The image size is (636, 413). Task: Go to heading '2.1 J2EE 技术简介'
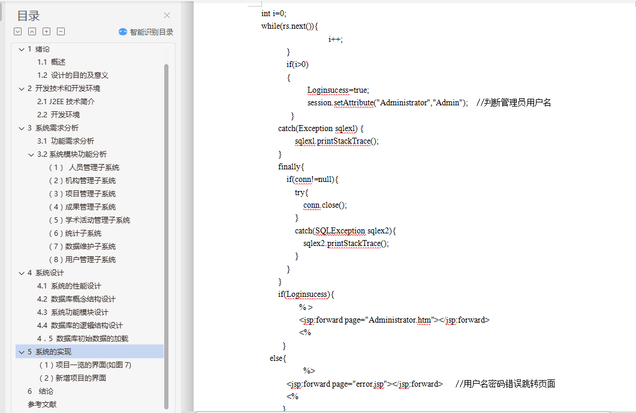pos(66,102)
